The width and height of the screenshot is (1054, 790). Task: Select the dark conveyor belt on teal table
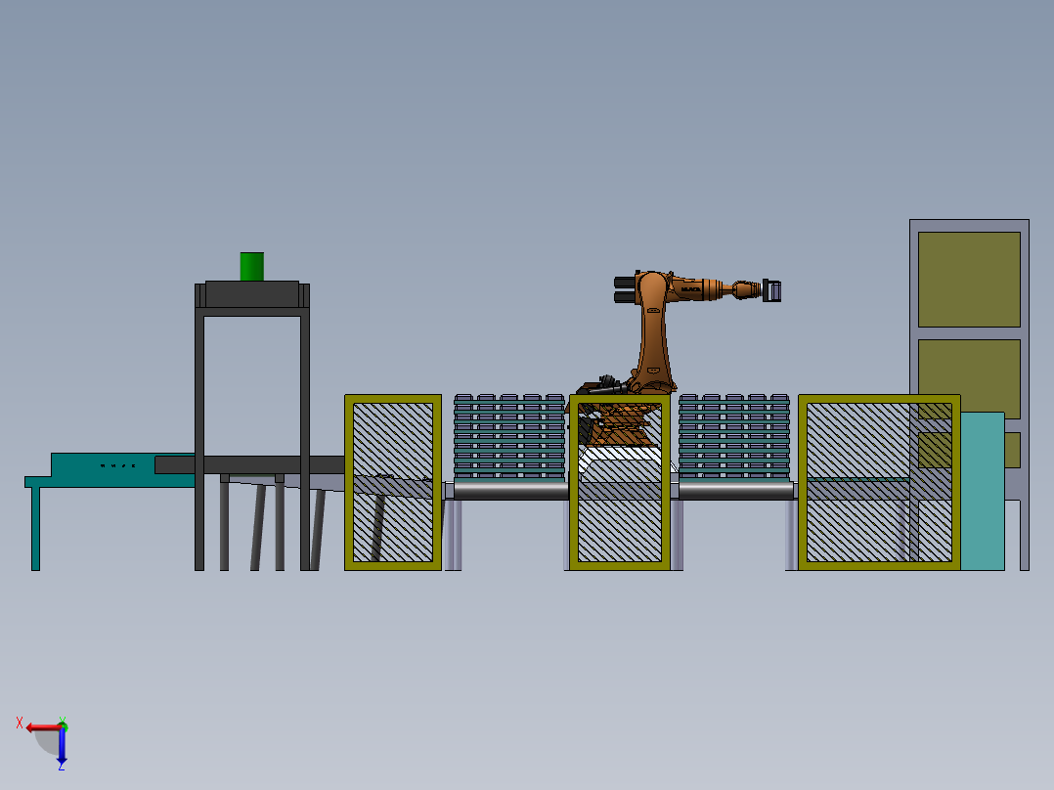click(248, 464)
